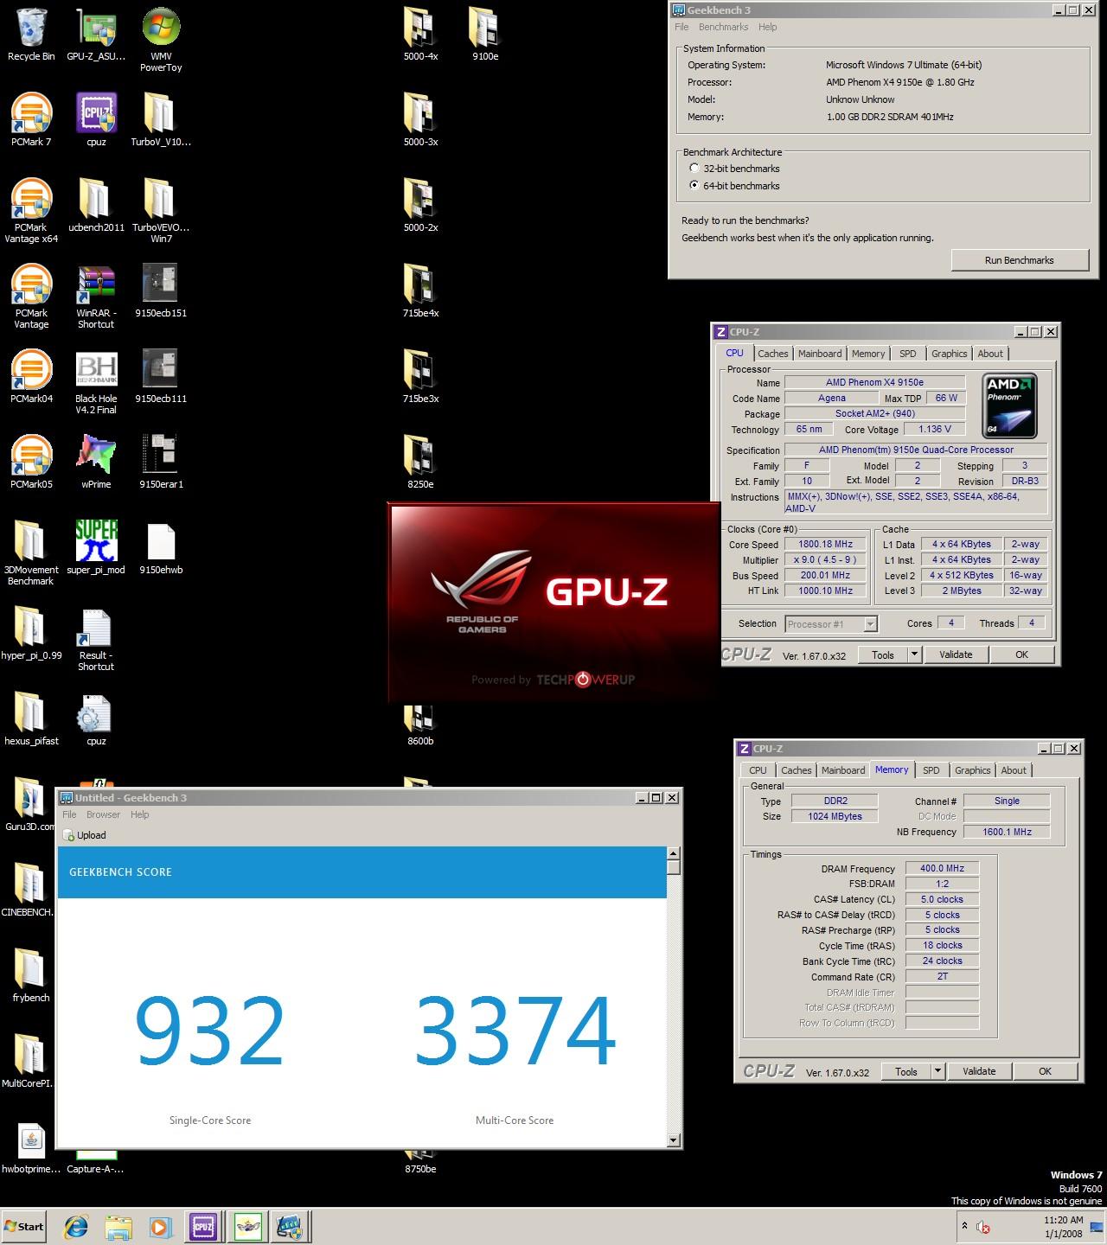This screenshot has height=1245, width=1107.
Task: Open TurboV_V10... folder icon
Action: click(161, 120)
